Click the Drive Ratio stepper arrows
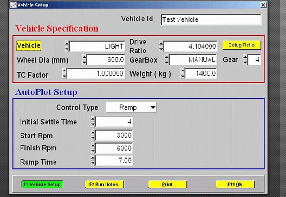 [x=161, y=46]
